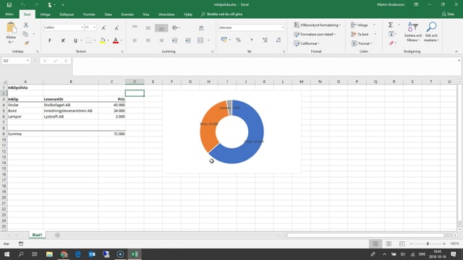Click the text orientation icon
The width and height of the screenshot is (463, 260).
click(175, 27)
